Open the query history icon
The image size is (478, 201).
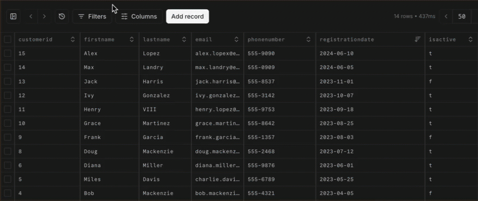point(62,16)
